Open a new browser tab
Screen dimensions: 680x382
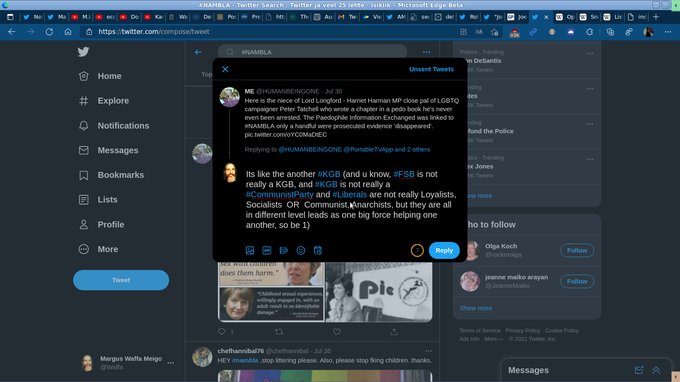tap(656, 17)
